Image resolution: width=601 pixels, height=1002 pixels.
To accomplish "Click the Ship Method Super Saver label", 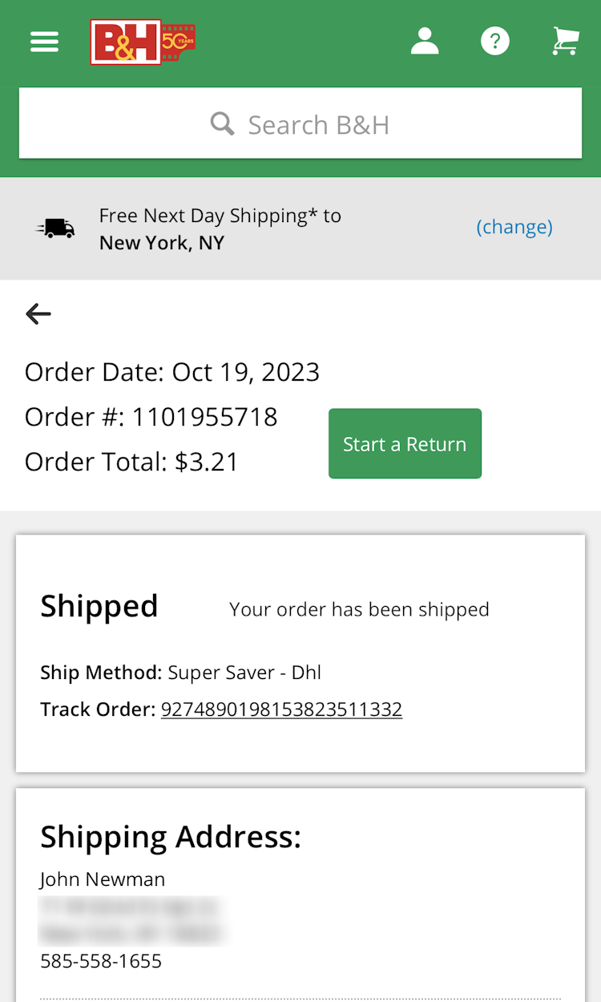I will tap(100, 673).
